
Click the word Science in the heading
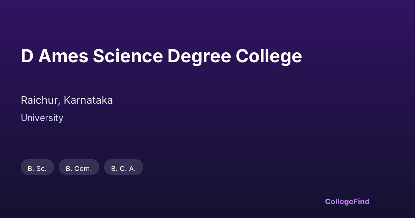tap(128, 56)
